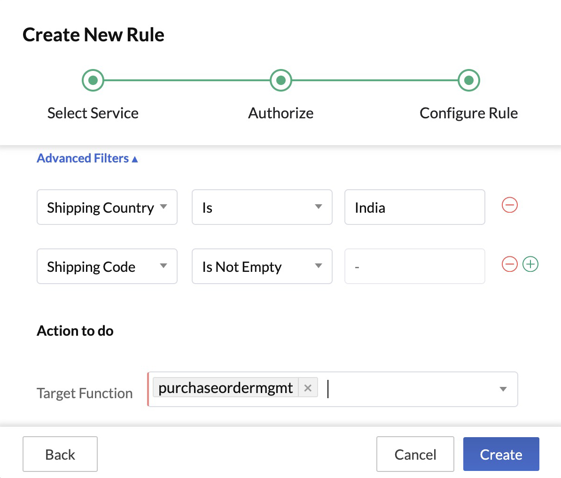
Task: Open the Target Function dropdown
Action: tap(503, 389)
